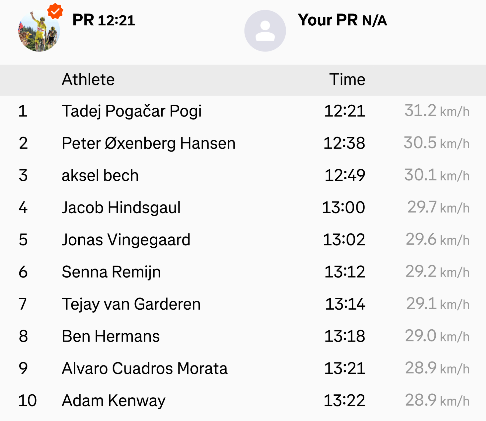Image resolution: width=486 pixels, height=421 pixels.
Task: Click the Time column header
Action: point(347,80)
